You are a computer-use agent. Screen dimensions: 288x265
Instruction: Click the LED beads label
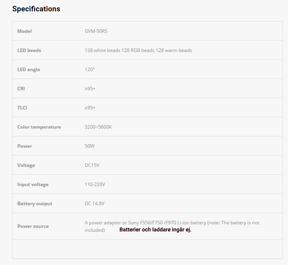click(29, 50)
